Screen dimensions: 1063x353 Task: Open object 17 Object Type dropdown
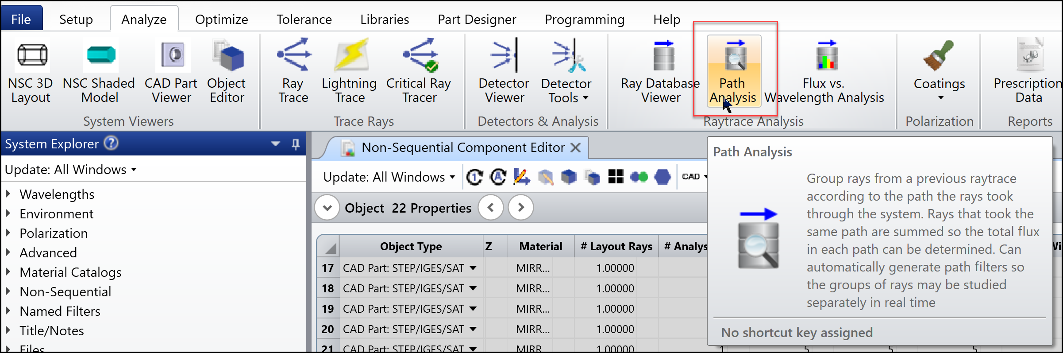tap(473, 268)
